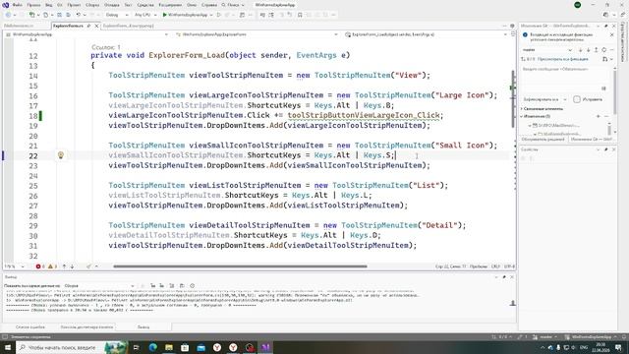The width and height of the screenshot is (629, 354).
Task: Open the Правка menu
Action: tap(33, 5)
